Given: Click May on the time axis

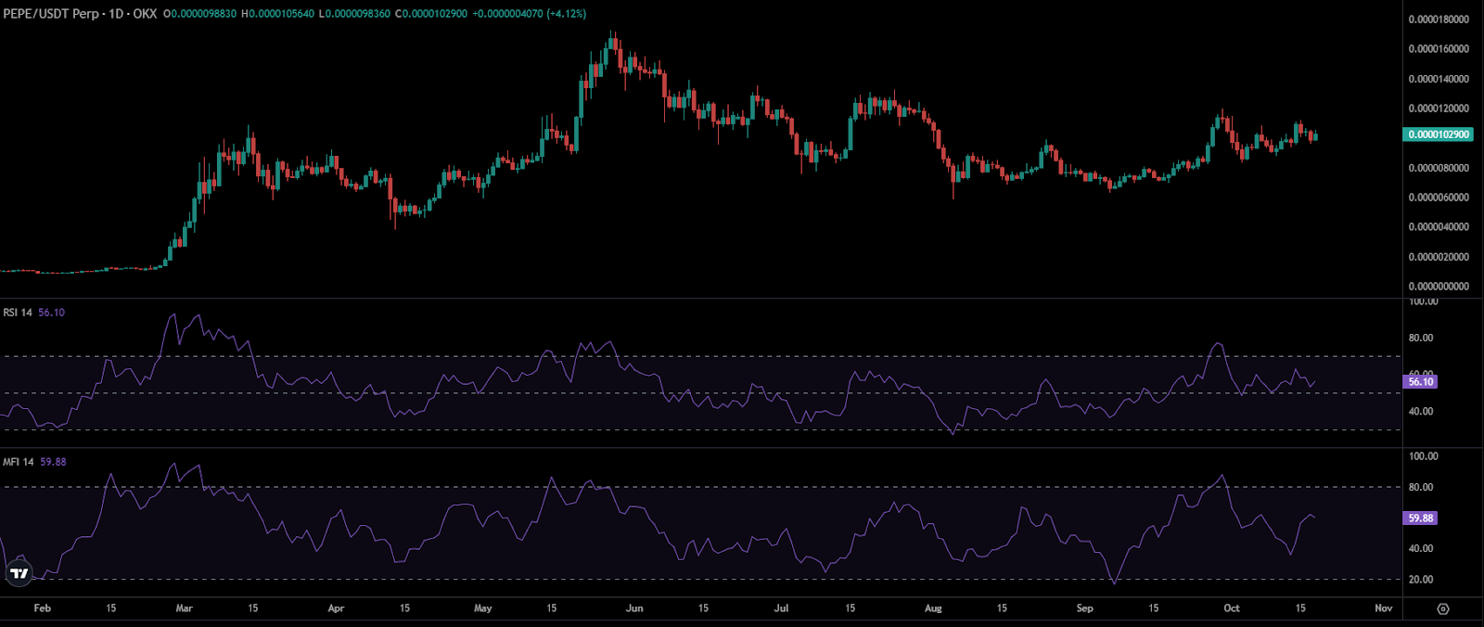Looking at the screenshot, I should pyautogui.click(x=482, y=608).
